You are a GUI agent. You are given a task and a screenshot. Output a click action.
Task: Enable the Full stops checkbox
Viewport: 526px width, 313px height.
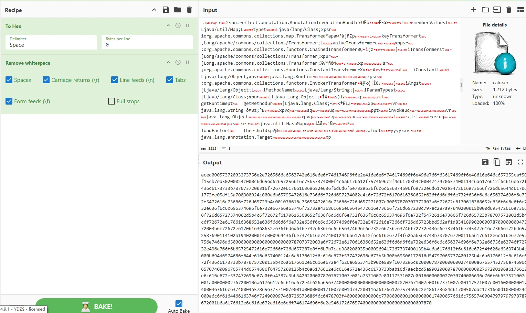pos(112,101)
